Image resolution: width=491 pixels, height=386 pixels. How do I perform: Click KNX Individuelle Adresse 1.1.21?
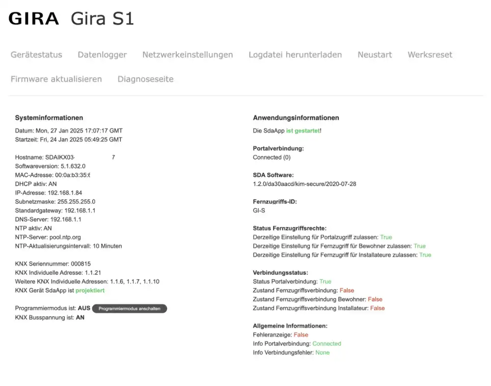coord(58,273)
